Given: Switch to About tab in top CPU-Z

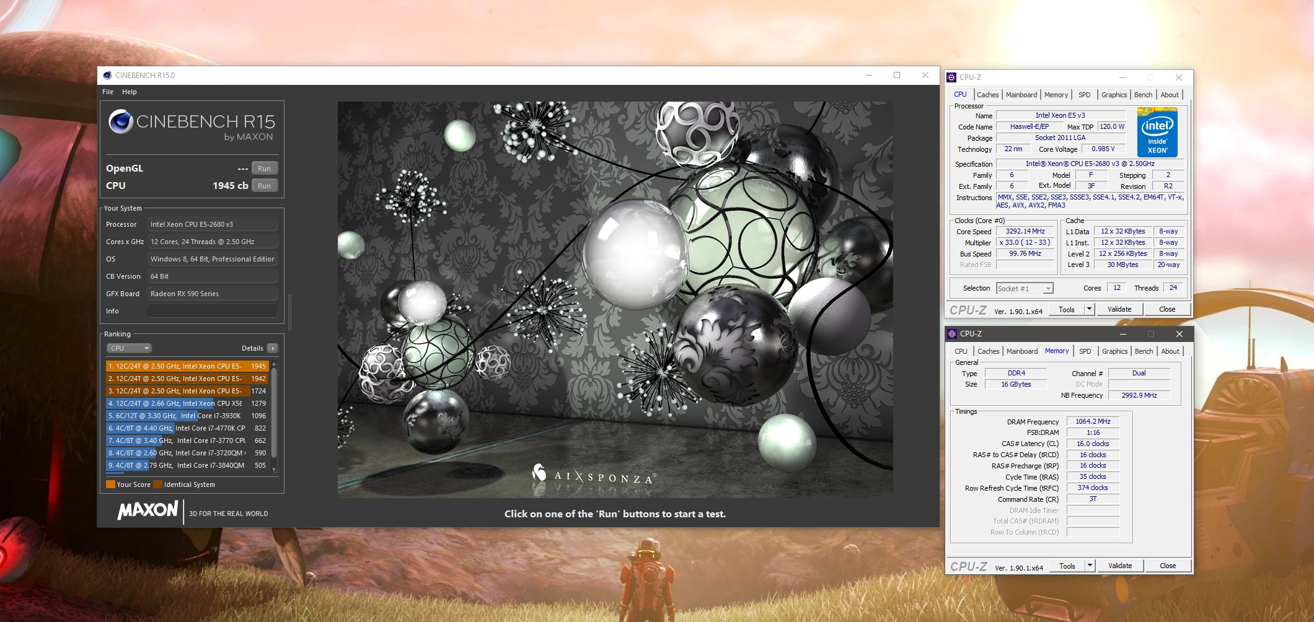Looking at the screenshot, I should (x=1170, y=95).
